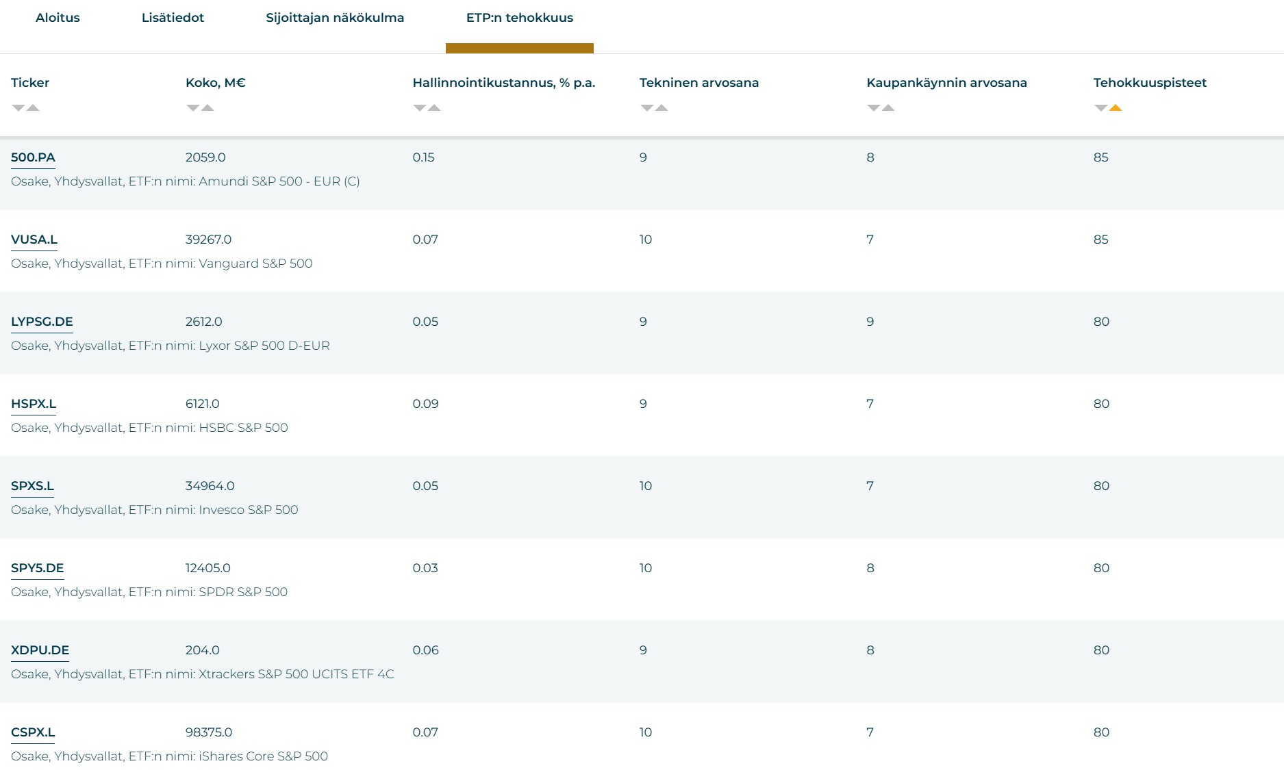Open the Aloitus tab
1284x770 pixels.
tap(58, 18)
